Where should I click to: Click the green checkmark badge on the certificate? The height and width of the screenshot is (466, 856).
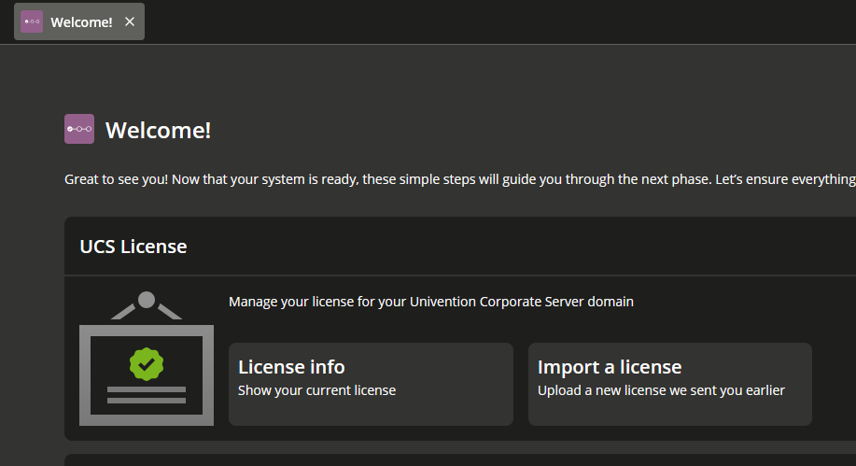click(x=147, y=364)
